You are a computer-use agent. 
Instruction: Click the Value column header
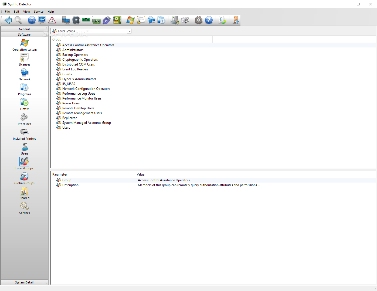198,174
